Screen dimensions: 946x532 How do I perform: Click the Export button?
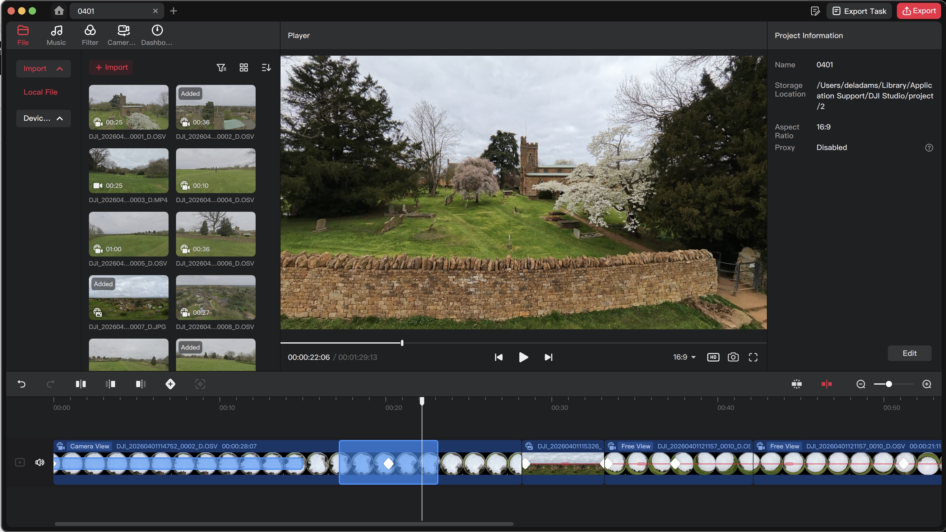pos(918,11)
